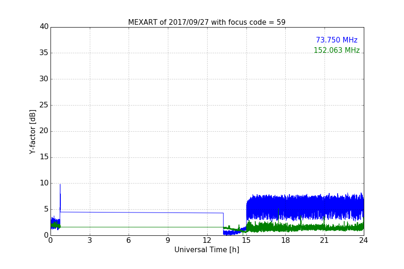Click the y-axis tick label '30'

[44, 79]
